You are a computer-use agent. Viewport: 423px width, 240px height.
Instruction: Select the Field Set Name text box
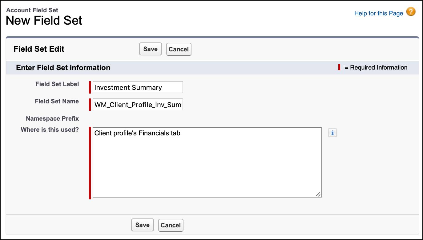coord(138,104)
